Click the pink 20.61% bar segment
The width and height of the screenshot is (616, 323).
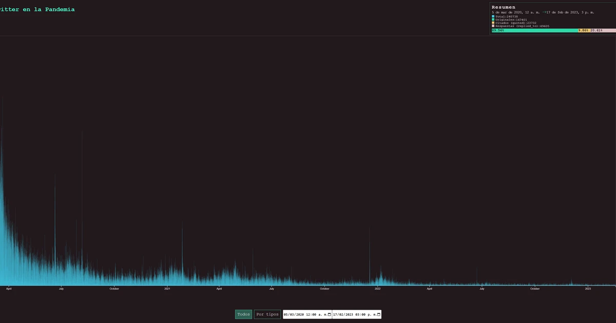602,31
